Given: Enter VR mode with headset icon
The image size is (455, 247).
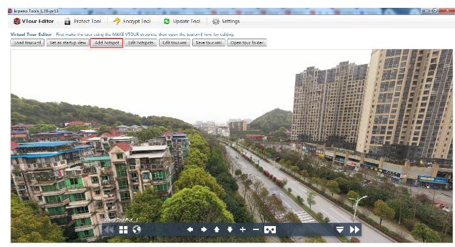Looking at the screenshot, I should [270, 230].
